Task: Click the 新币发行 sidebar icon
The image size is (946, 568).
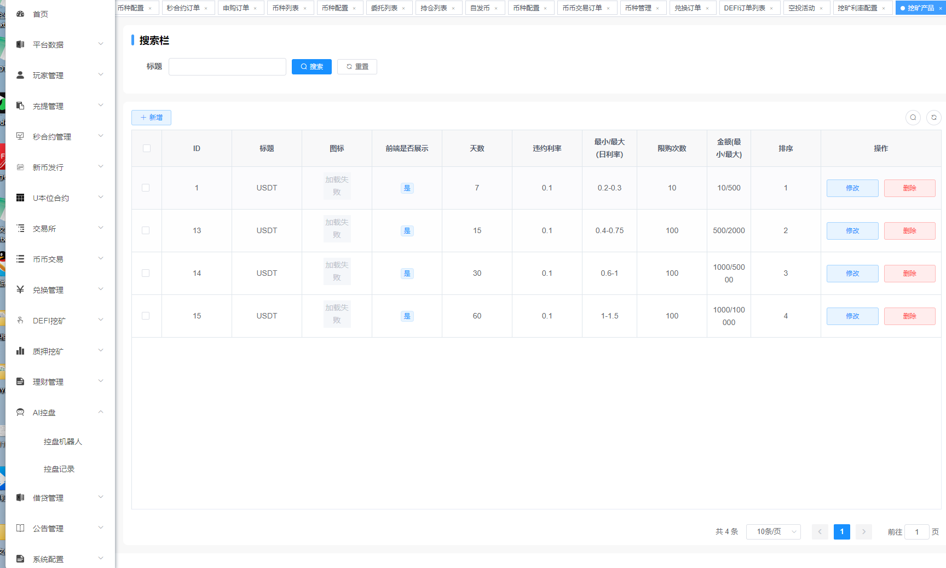Action: 20,167
